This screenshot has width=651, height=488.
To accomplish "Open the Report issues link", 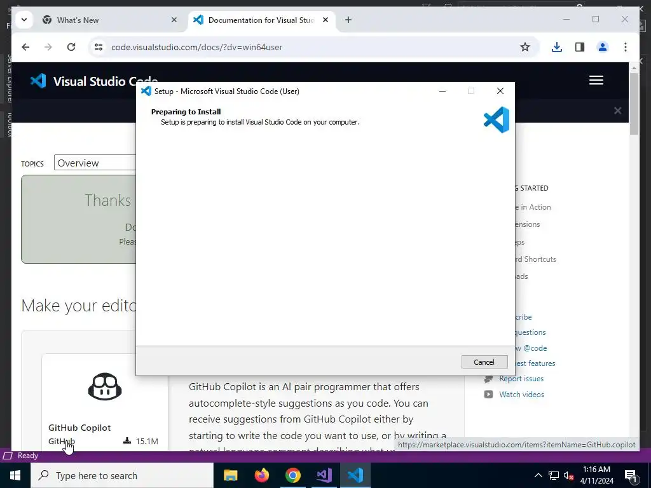I will click(521, 379).
